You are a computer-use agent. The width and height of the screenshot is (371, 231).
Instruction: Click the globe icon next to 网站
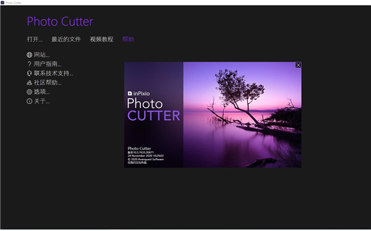(29, 55)
